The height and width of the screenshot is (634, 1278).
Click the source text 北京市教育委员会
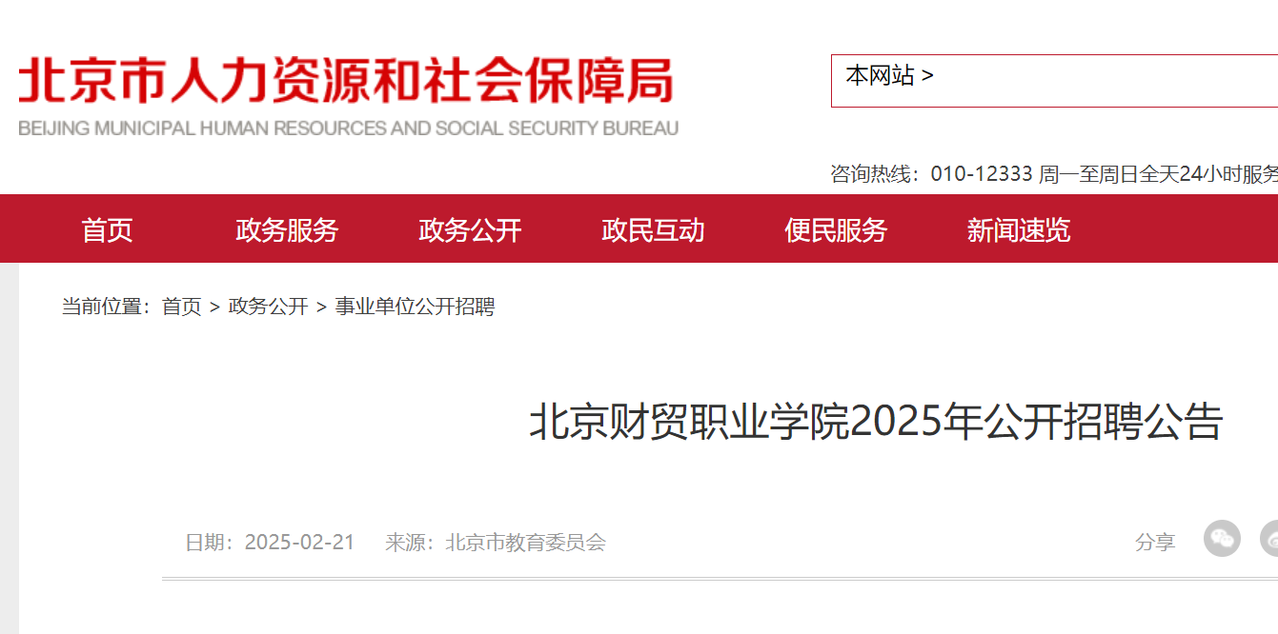pos(526,543)
